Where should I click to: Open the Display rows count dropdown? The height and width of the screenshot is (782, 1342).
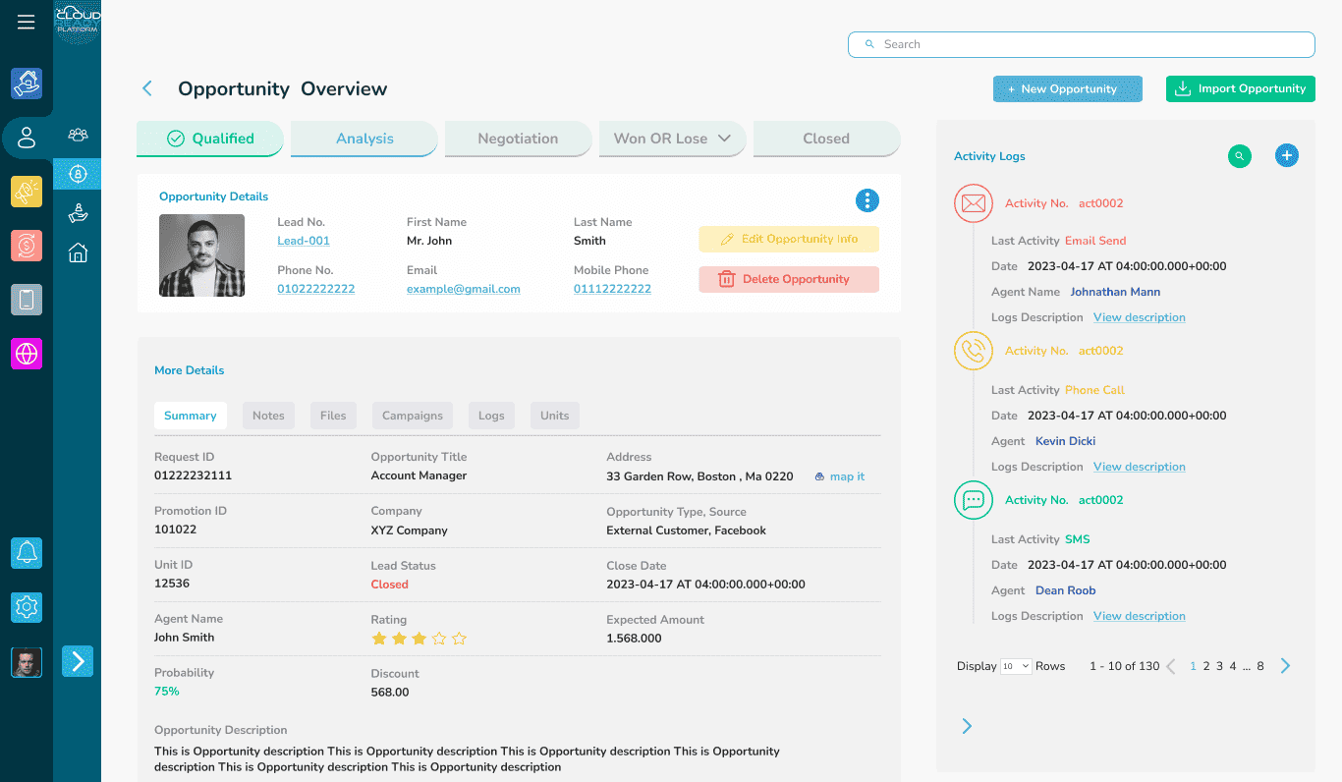click(1016, 666)
